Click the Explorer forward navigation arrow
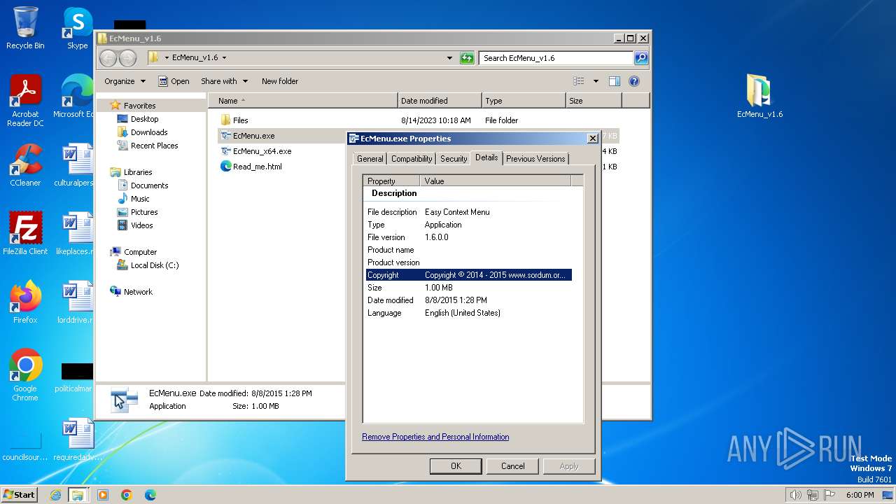The height and width of the screenshot is (504, 896). (127, 58)
